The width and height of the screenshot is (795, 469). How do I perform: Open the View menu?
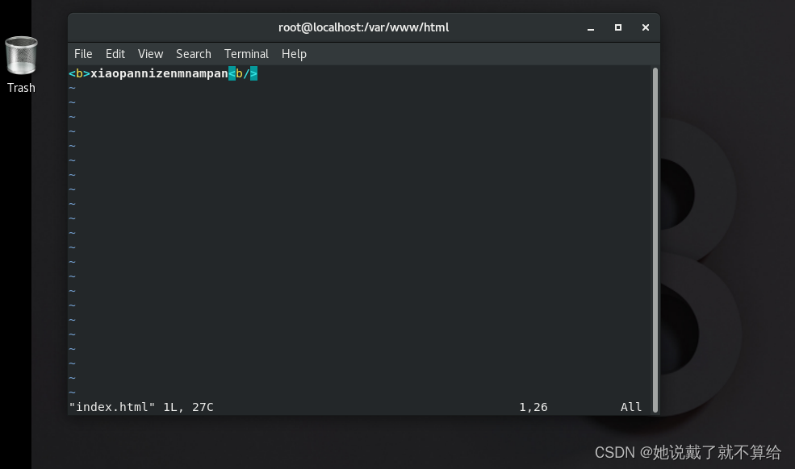coord(150,54)
